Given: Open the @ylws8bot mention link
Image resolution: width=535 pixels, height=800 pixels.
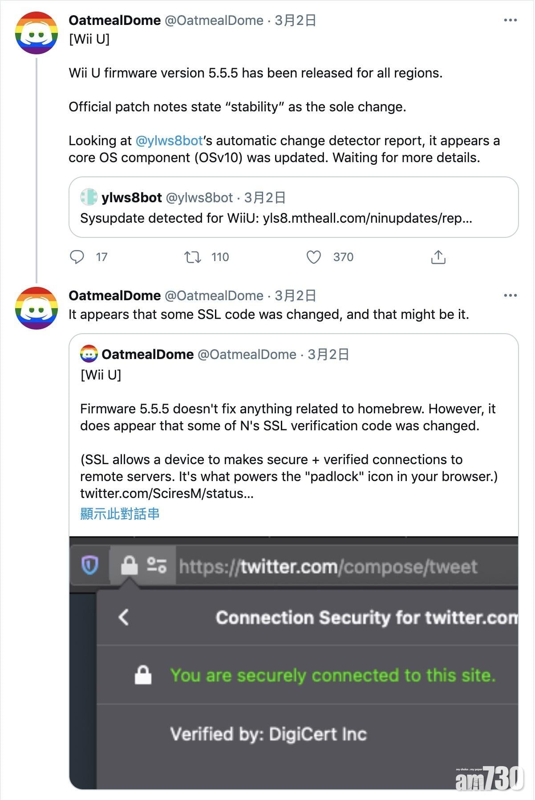Looking at the screenshot, I should [169, 141].
